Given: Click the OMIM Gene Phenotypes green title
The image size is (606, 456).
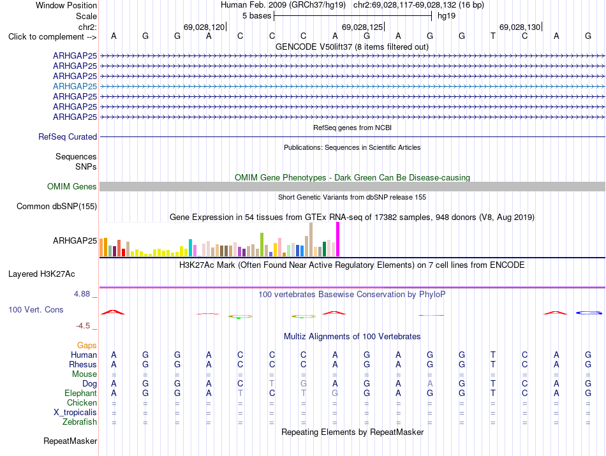Looking at the screenshot, I should pyautogui.click(x=353, y=177).
